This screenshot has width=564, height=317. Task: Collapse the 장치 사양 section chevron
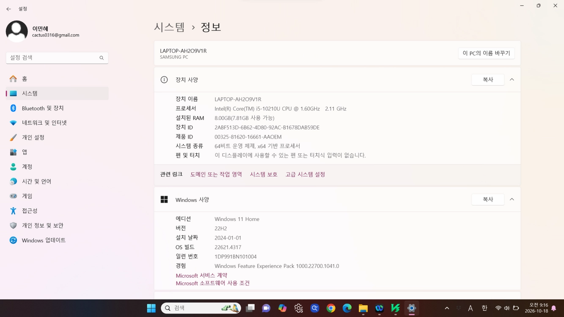[512, 79]
